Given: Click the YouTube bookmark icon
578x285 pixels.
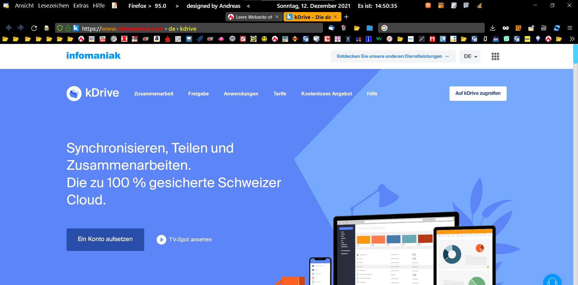Looking at the screenshot, I should pos(103,39).
